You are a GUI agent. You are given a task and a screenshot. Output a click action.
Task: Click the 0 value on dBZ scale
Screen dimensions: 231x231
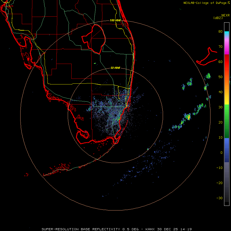(x=222, y=153)
